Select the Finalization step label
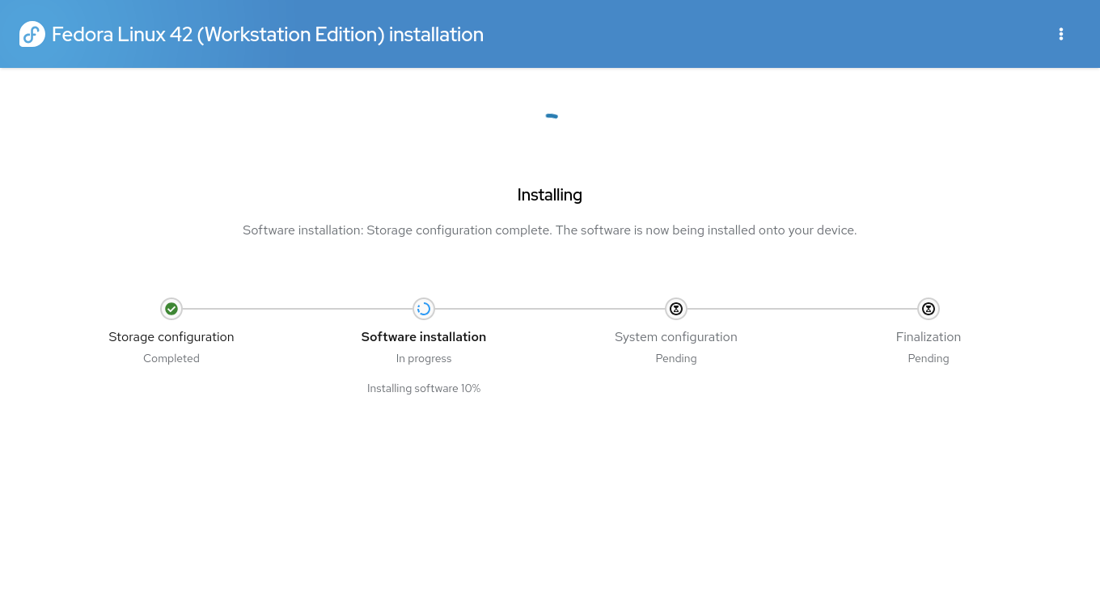 pyautogui.click(x=929, y=337)
